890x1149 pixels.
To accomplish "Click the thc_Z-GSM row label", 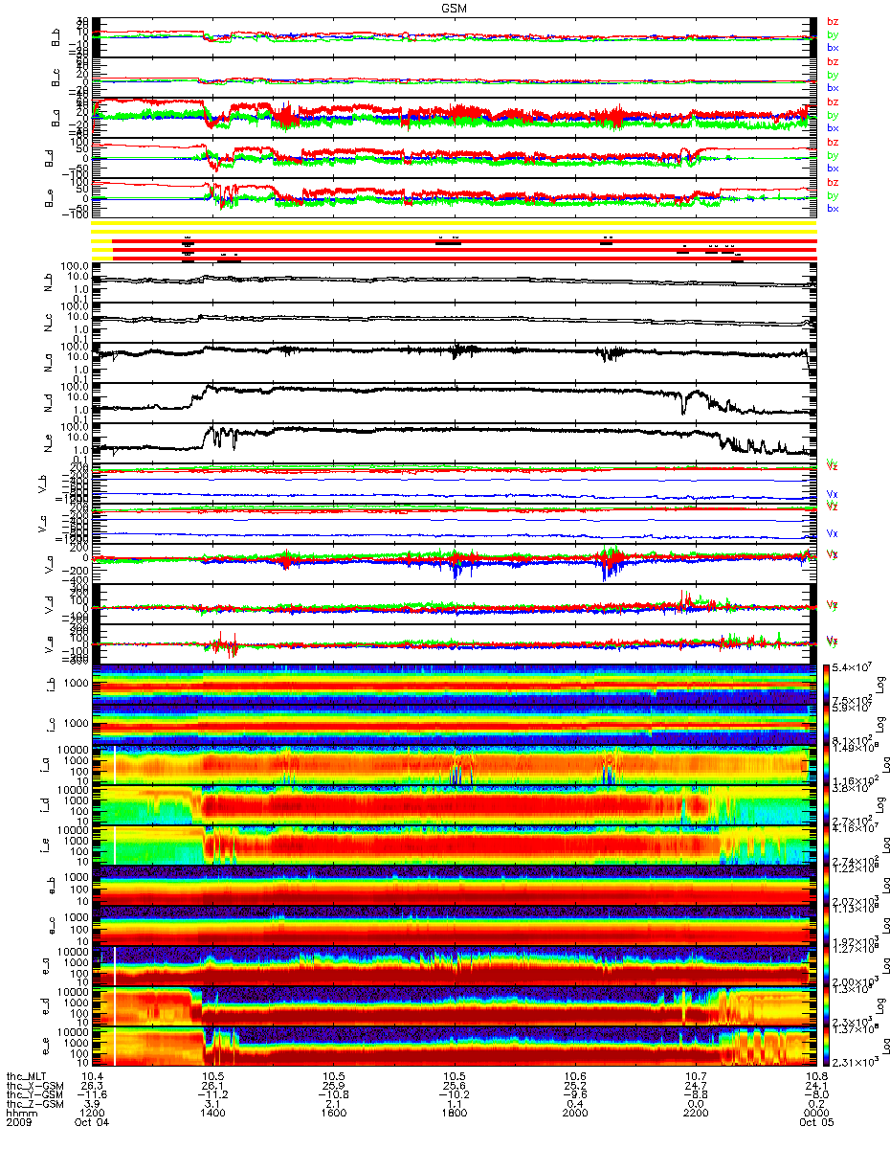I will pyautogui.click(x=33, y=1106).
